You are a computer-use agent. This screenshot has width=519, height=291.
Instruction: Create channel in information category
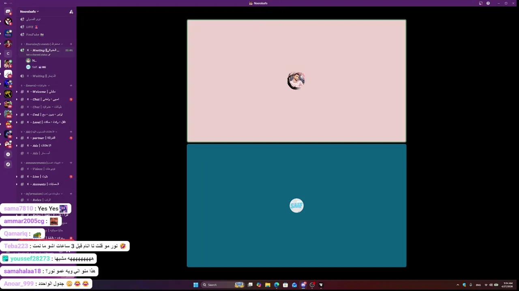[71, 194]
